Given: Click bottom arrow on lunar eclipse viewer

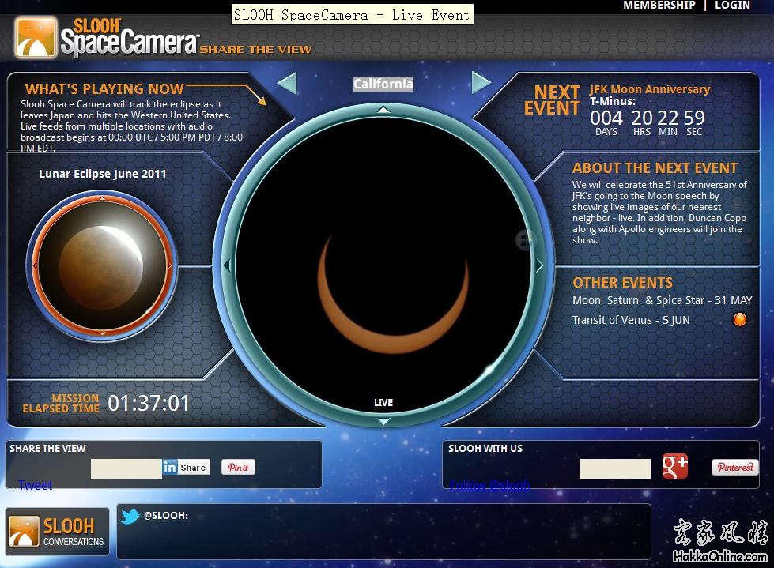Looking at the screenshot, I should 102,334.
